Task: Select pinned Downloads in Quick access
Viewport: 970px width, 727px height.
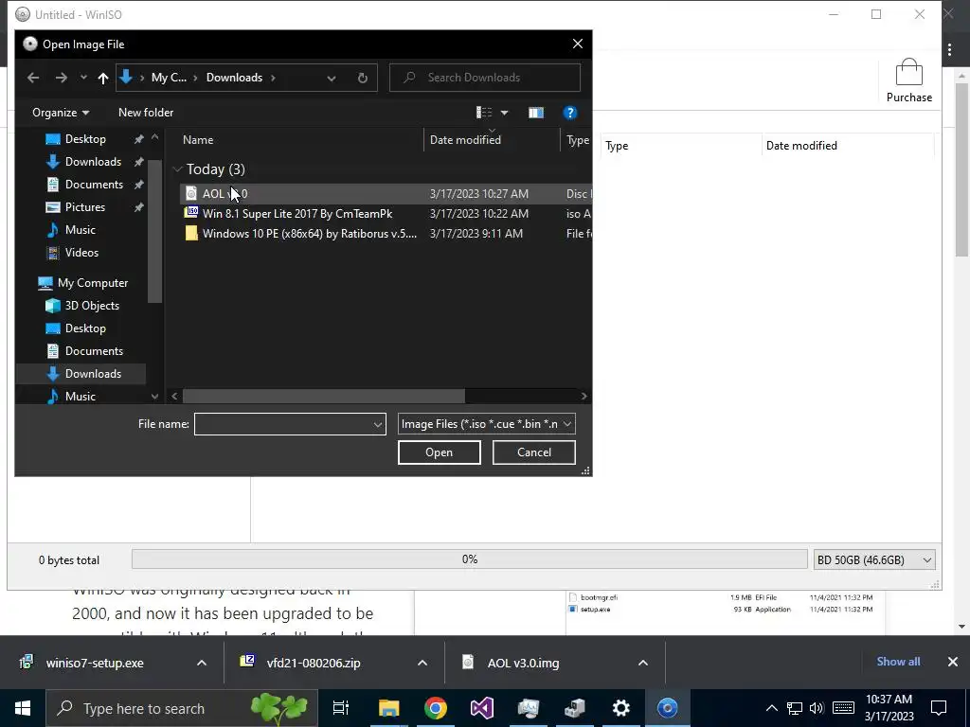Action: [x=93, y=161]
